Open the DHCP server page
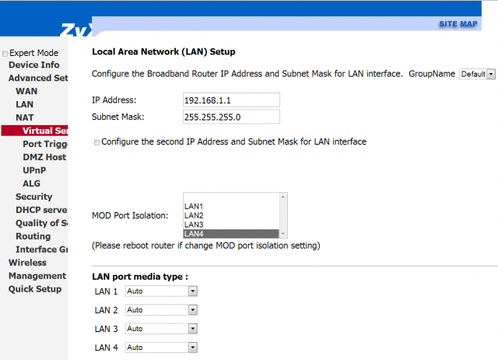Viewport: 498px width, 360px height. click(41, 210)
